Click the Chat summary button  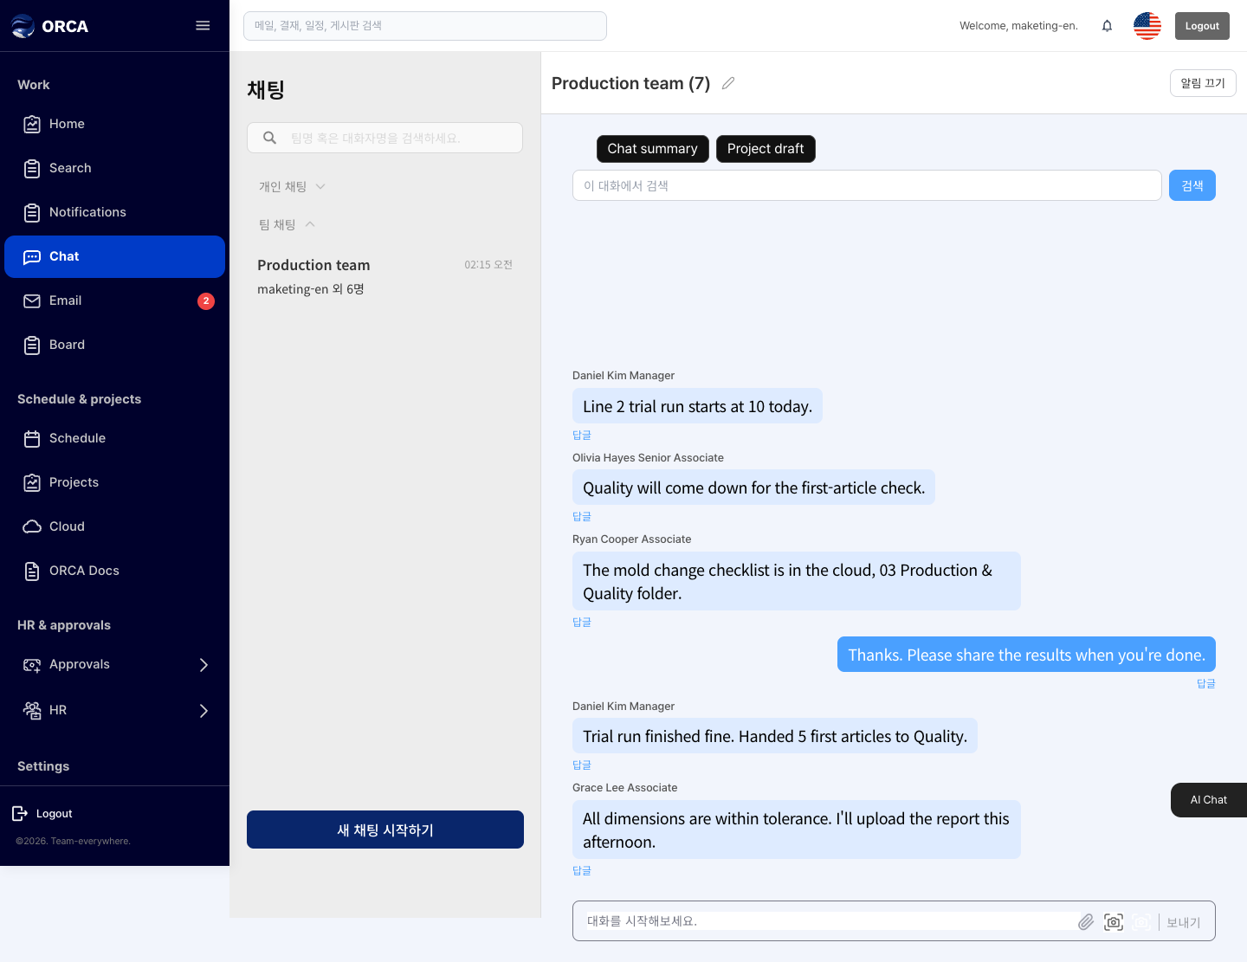pos(653,149)
